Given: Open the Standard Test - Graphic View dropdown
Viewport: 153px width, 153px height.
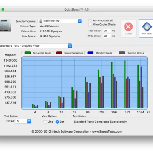Looking at the screenshot, I should (x=36, y=46).
